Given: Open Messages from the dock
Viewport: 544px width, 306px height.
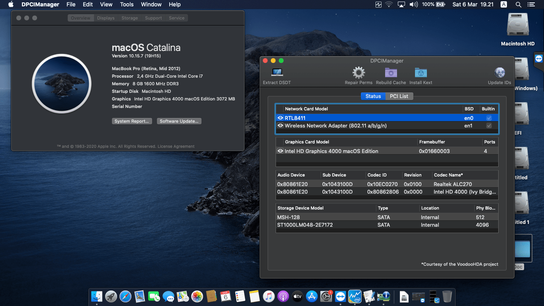Looking at the screenshot, I should [168, 296].
